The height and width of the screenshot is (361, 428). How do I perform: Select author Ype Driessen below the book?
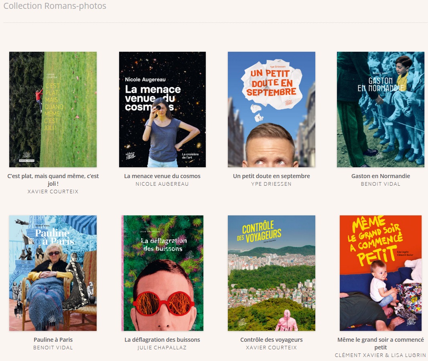(x=271, y=184)
